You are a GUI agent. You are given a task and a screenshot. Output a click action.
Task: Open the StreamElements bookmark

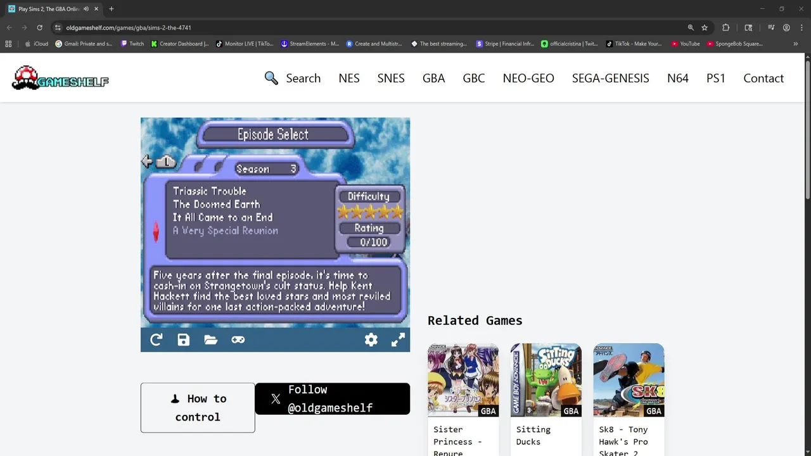(310, 44)
